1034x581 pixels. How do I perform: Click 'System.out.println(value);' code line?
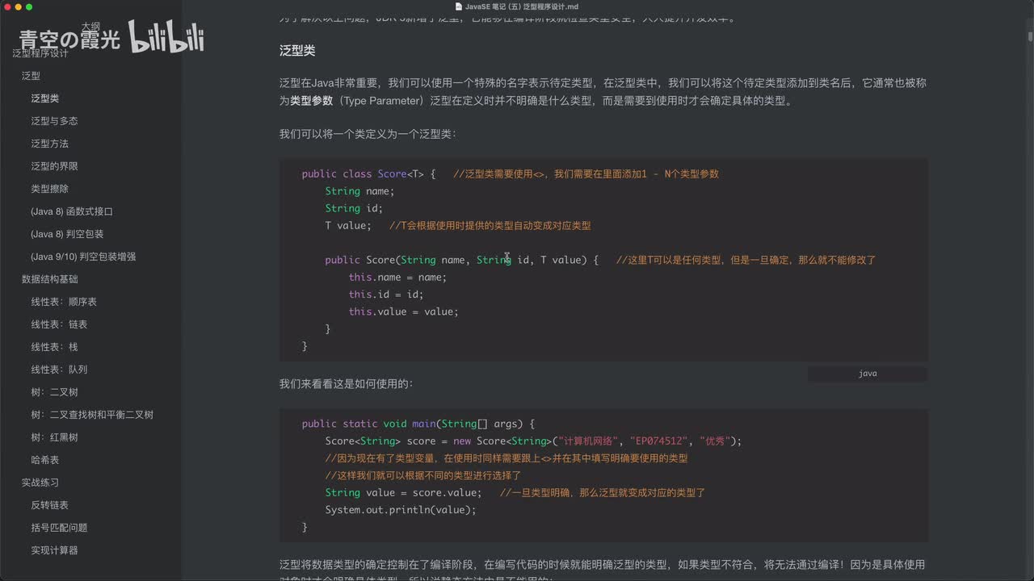(401, 510)
